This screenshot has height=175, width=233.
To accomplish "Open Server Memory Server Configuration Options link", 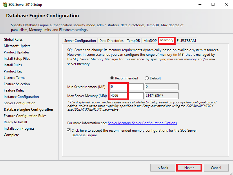I will (142, 123).
